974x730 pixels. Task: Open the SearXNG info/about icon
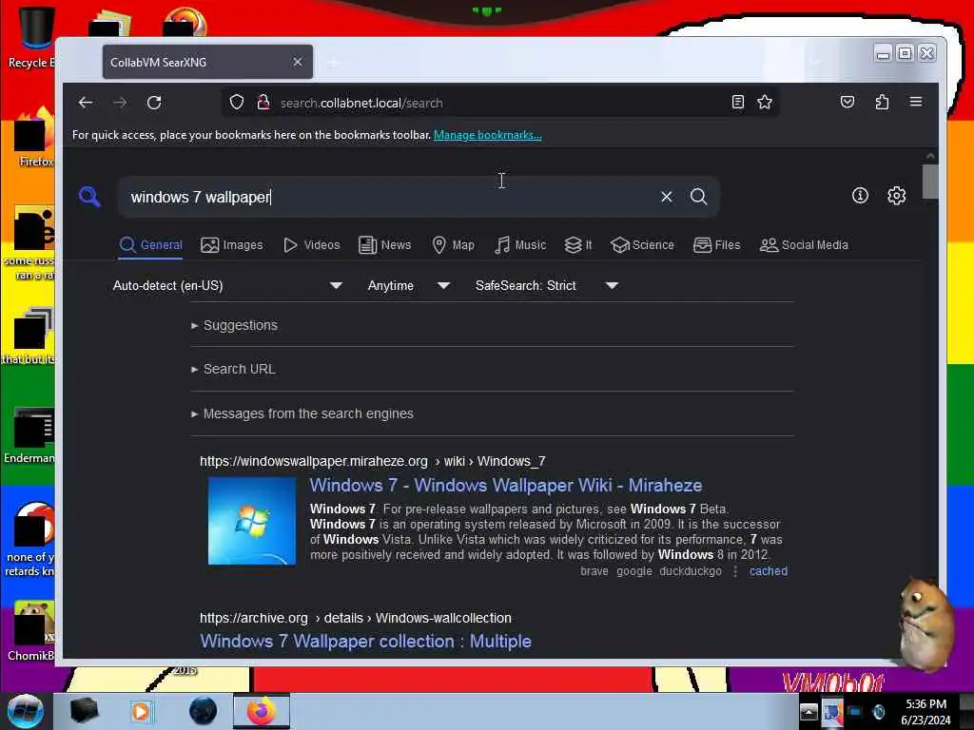(860, 196)
